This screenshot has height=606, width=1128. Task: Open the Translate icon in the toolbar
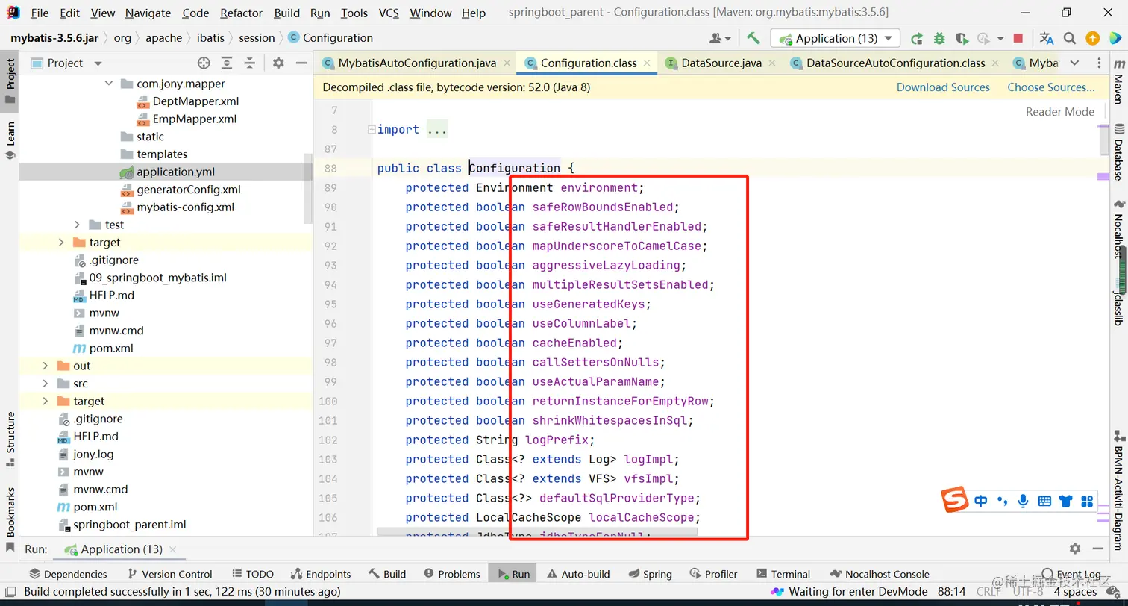tap(1047, 38)
